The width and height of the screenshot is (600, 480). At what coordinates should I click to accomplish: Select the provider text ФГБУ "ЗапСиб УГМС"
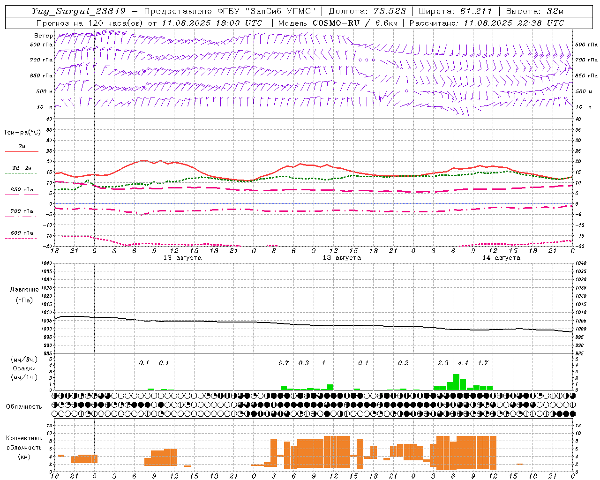[267, 11]
